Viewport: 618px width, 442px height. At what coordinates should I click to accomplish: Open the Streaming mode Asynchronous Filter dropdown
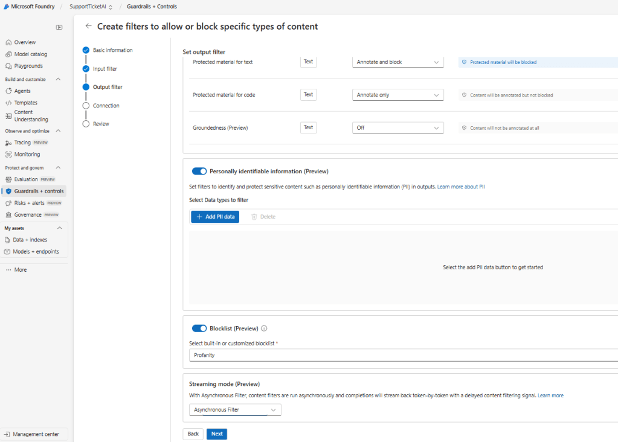(x=235, y=410)
